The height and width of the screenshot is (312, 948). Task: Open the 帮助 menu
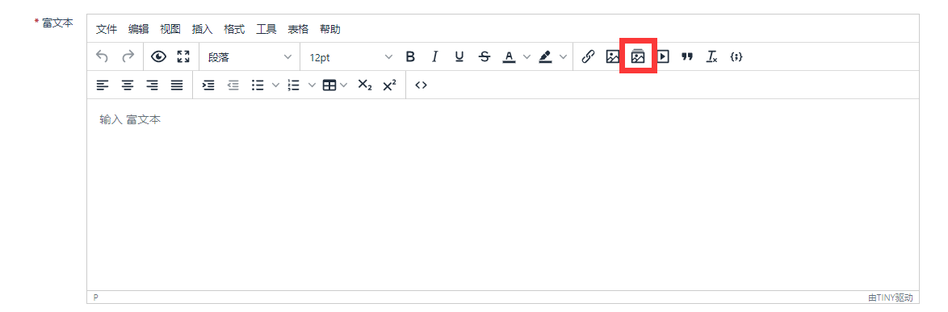tap(330, 29)
